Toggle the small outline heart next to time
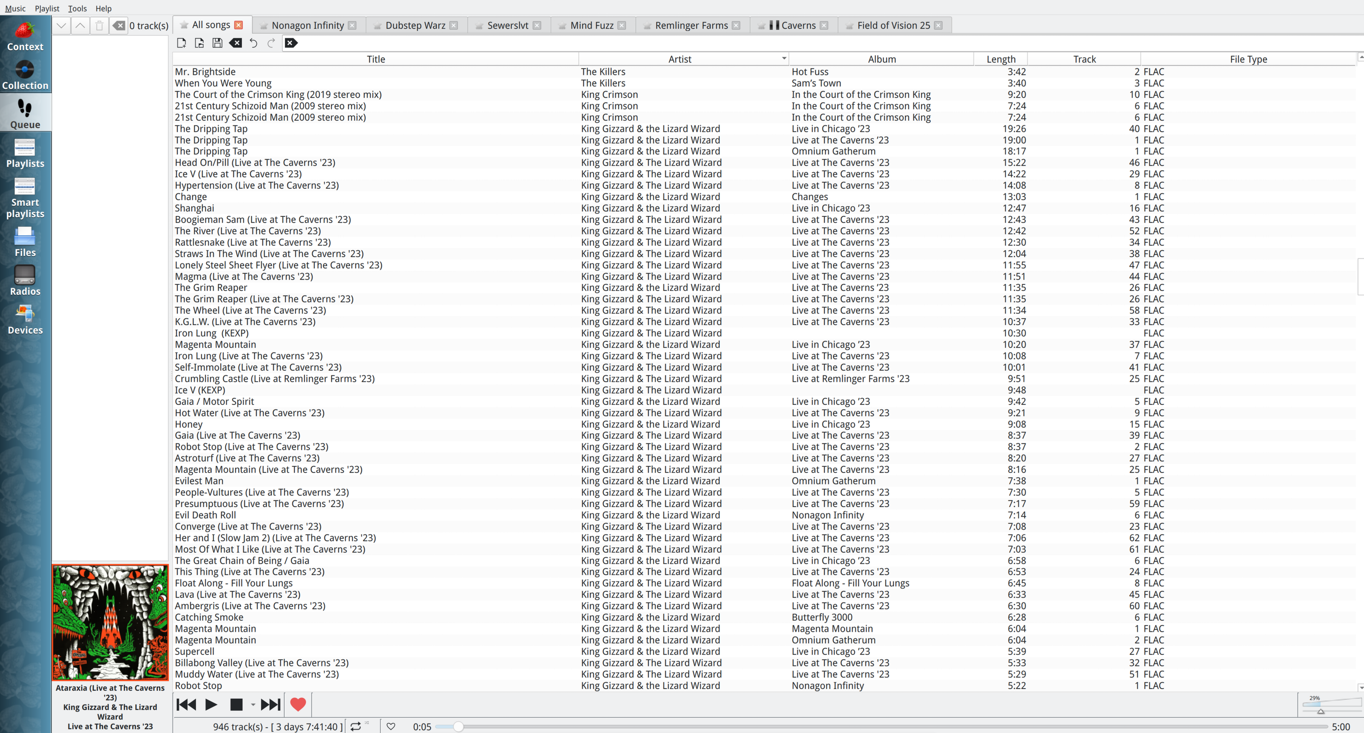The width and height of the screenshot is (1364, 733). click(x=391, y=726)
